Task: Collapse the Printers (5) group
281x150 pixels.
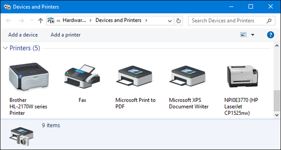Action: pos(6,48)
